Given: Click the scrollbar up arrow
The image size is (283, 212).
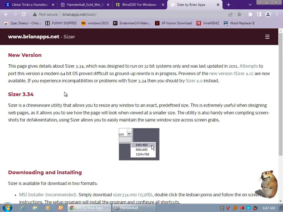Looking at the screenshot, I should pos(281,31).
